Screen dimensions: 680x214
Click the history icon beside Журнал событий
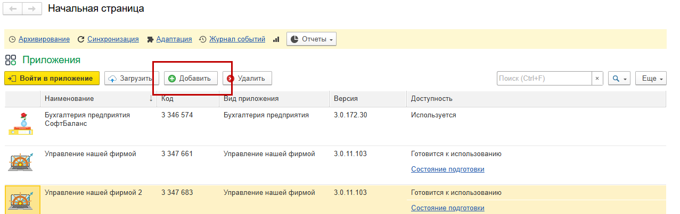click(203, 39)
